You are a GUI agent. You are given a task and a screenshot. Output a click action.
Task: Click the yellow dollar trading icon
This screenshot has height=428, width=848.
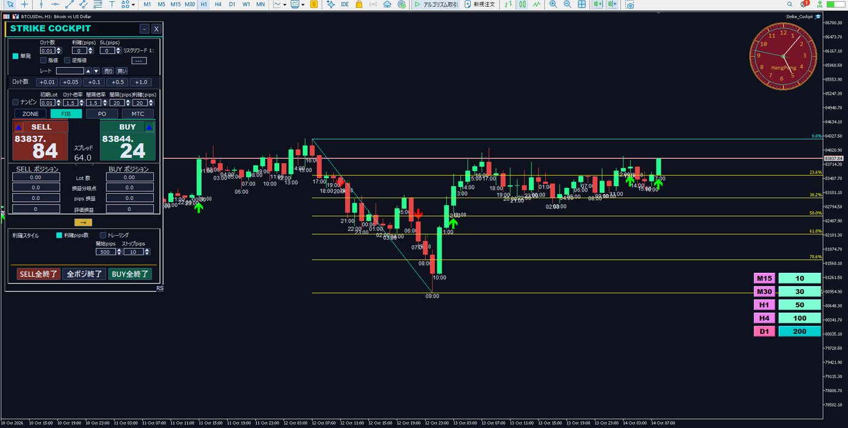313,4
